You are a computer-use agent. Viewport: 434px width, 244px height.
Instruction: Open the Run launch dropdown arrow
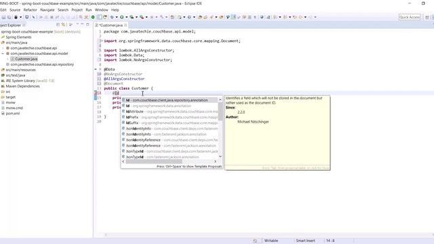pos(127,17)
